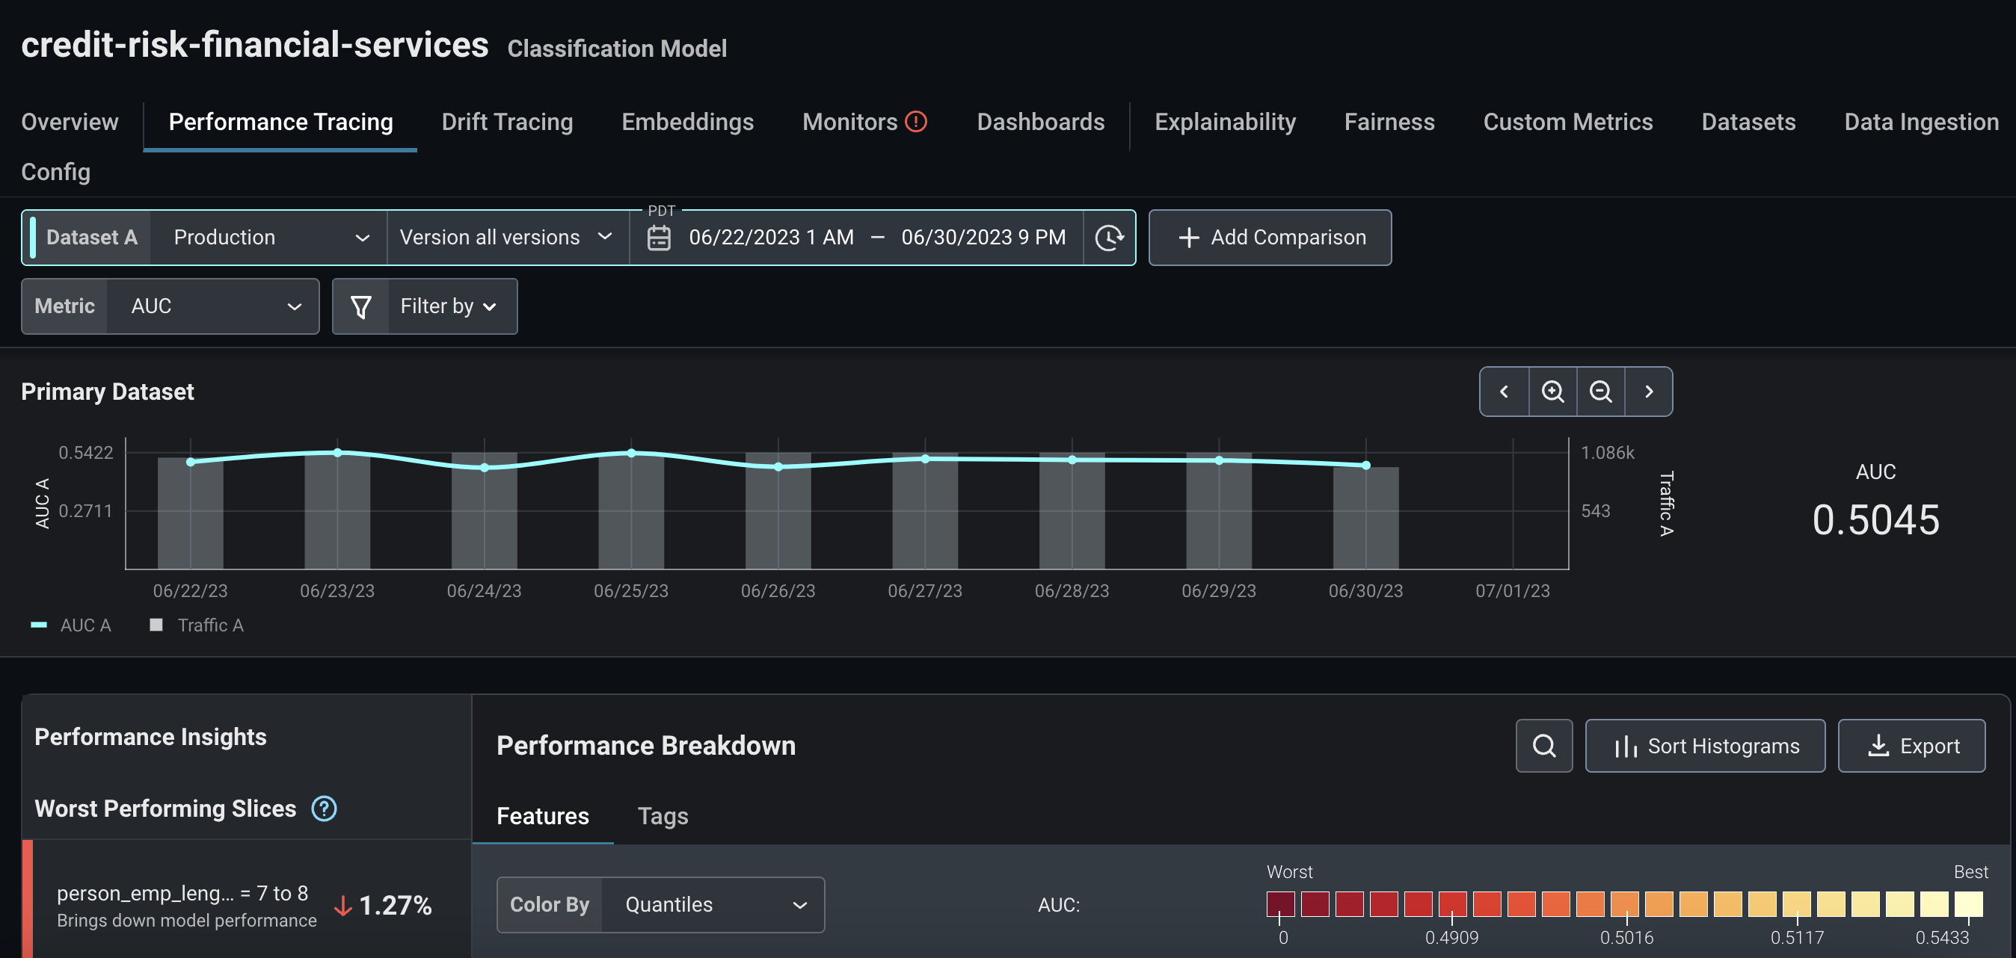This screenshot has width=2016, height=958.
Task: Open the AUC metric dropdown
Action: pos(213,306)
